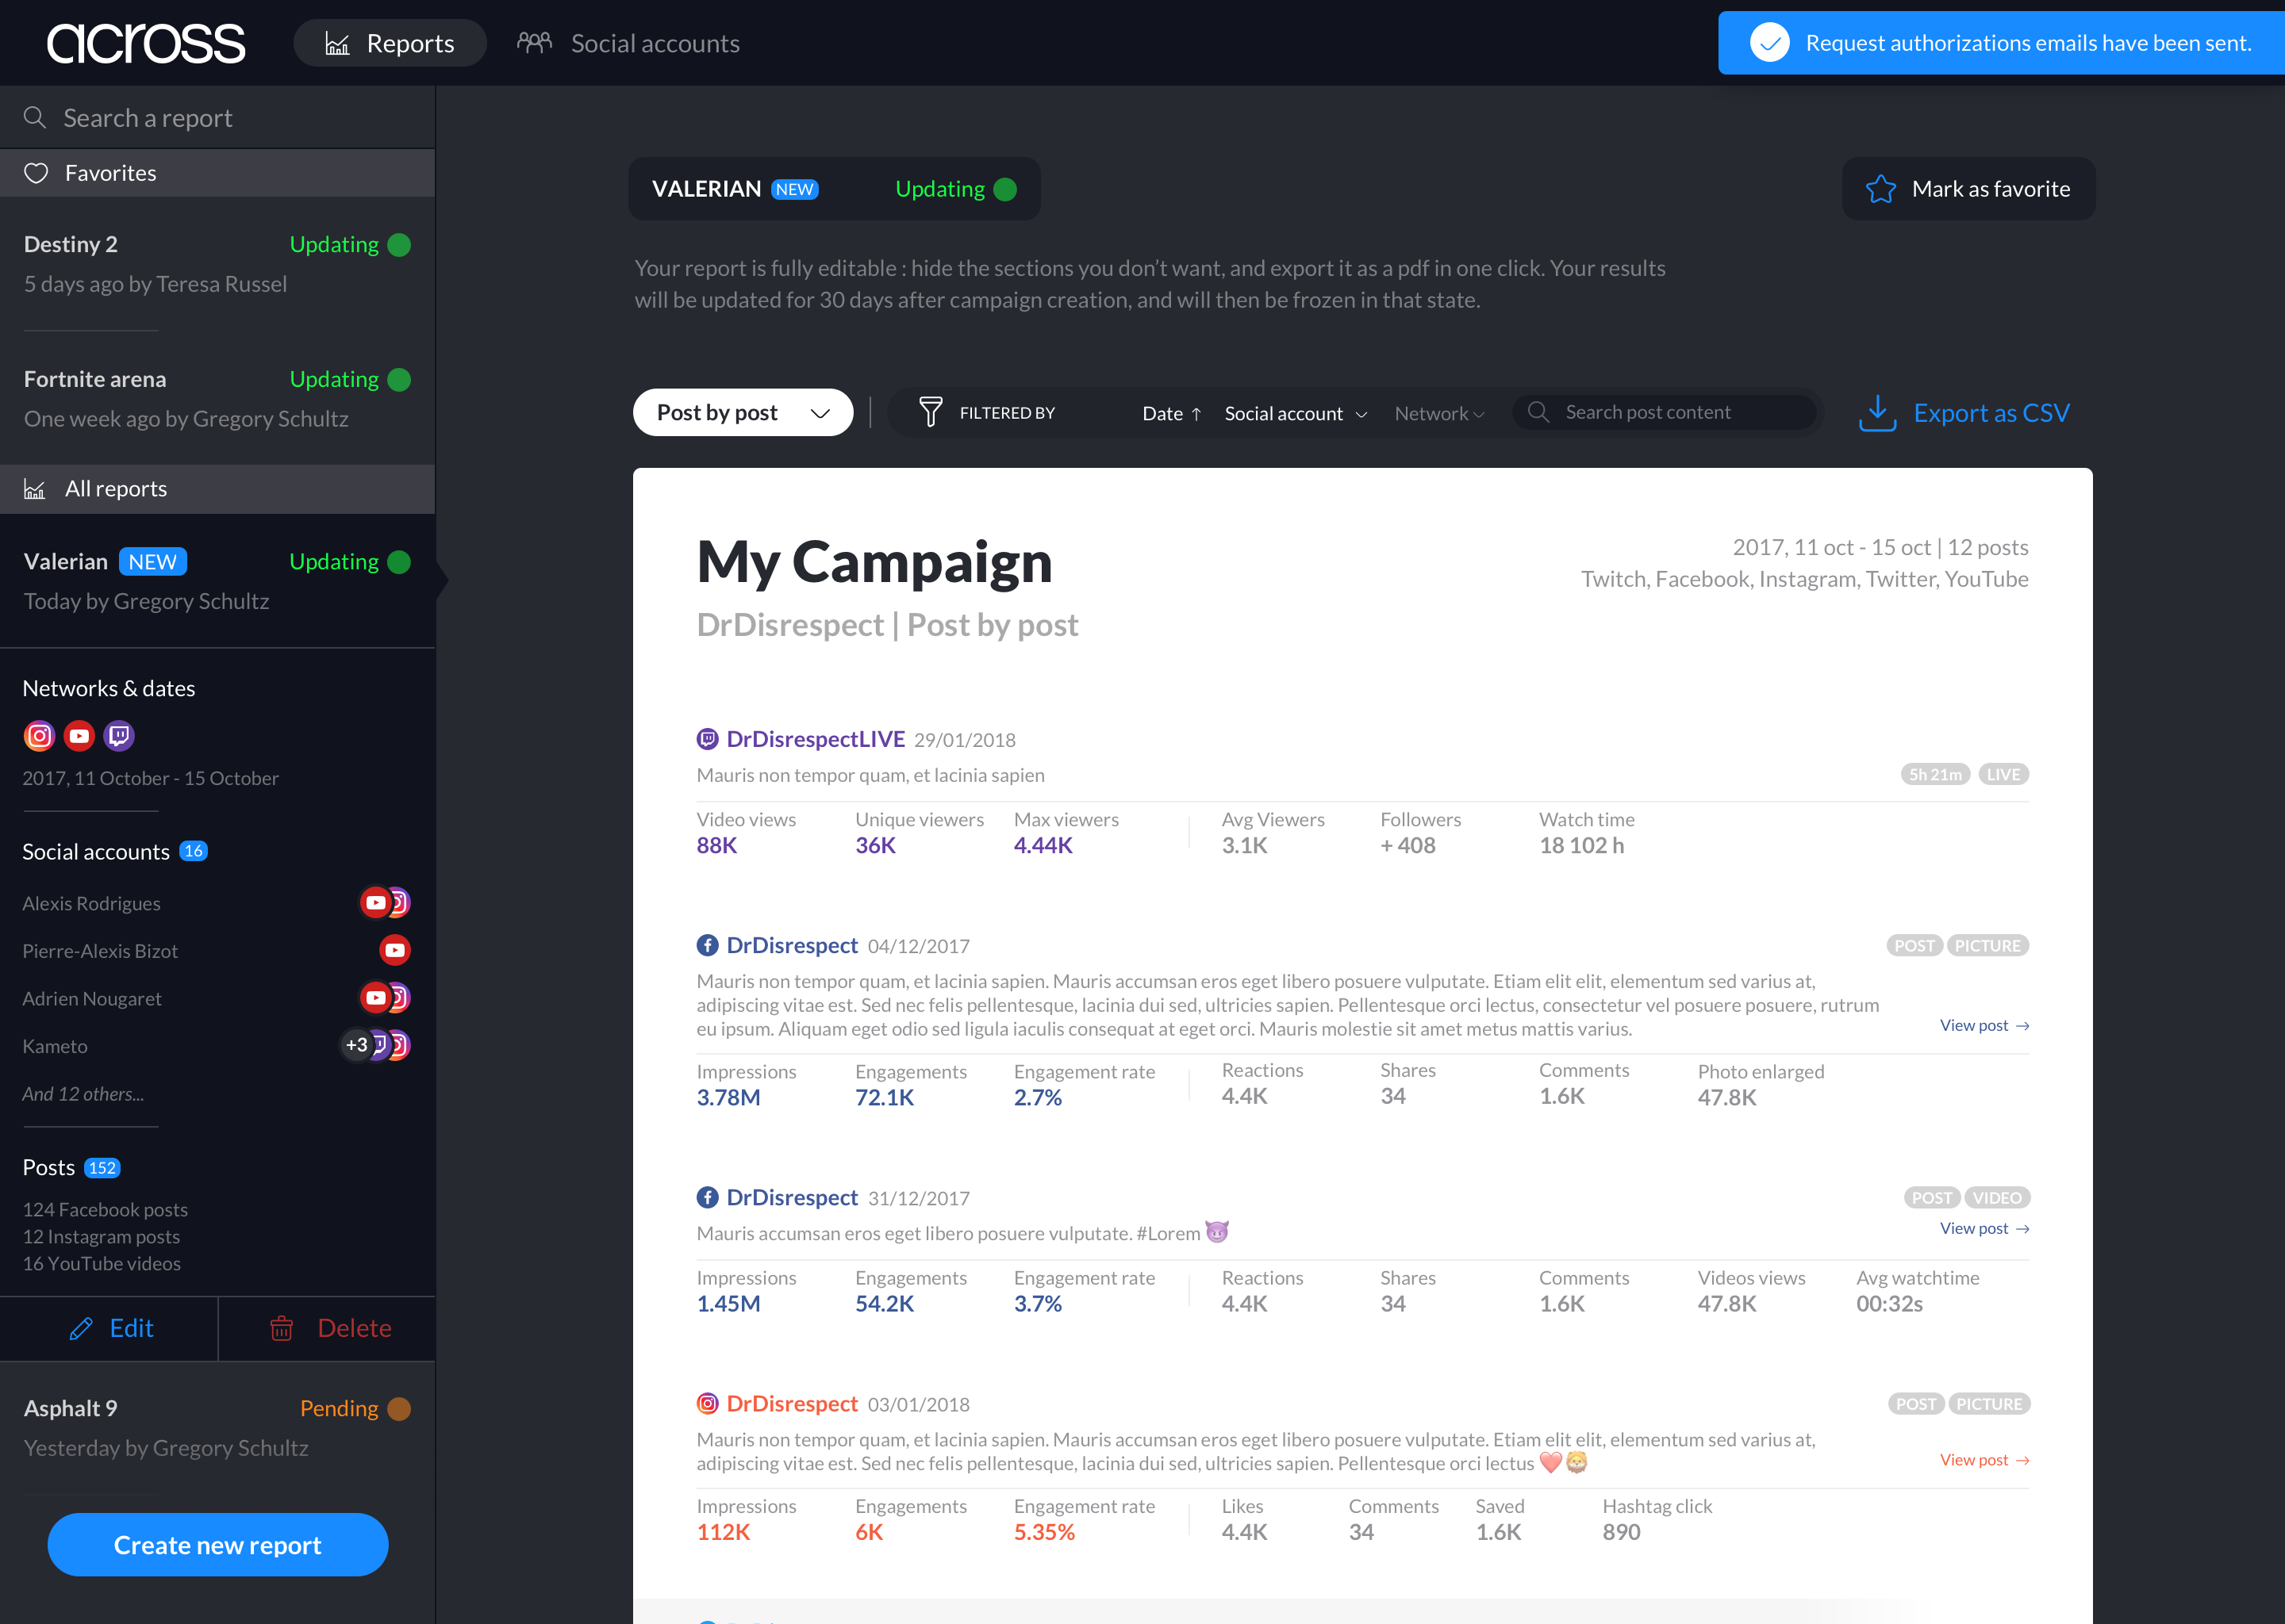Screen dimensions: 2285x1624
Task: Open the Post by post dropdown
Action: tap(743, 412)
